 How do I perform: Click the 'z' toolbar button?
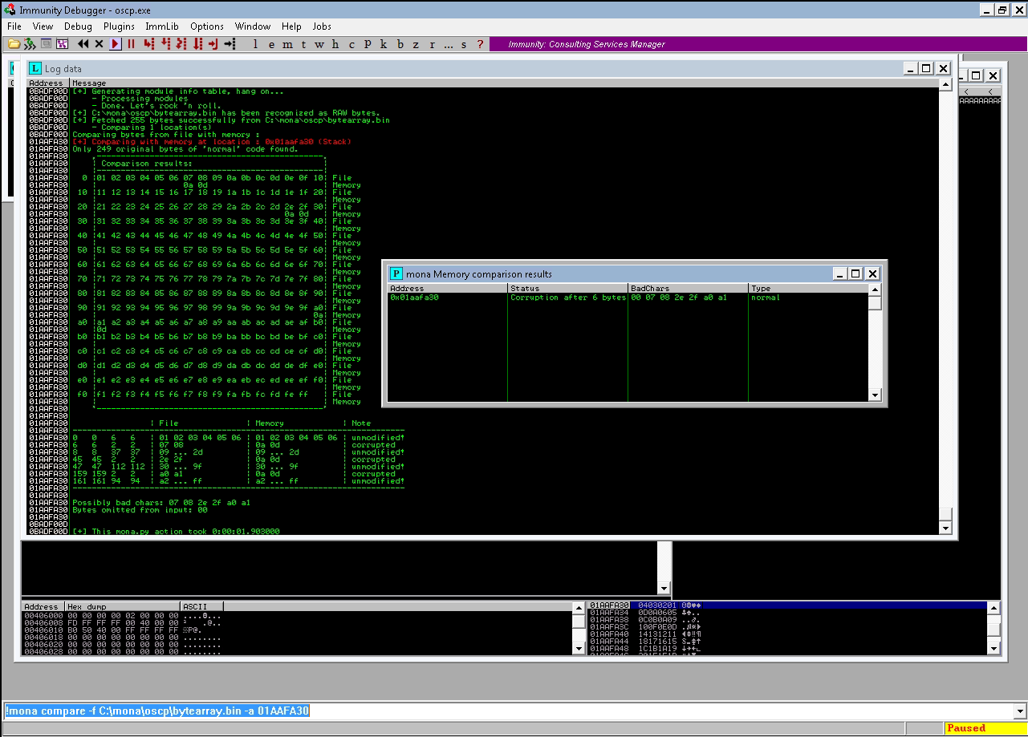[x=416, y=44]
